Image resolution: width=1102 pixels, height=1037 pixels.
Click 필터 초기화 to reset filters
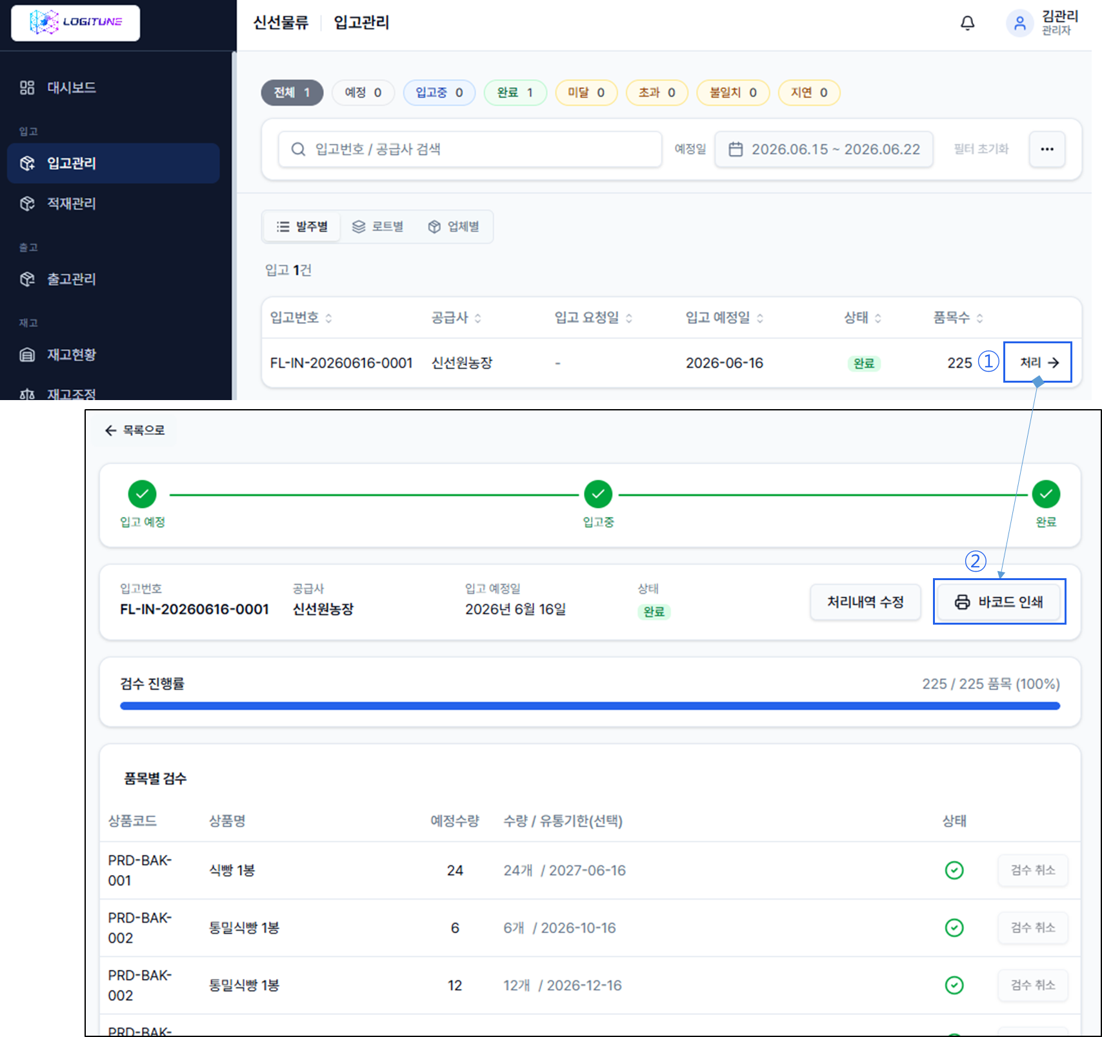point(981,150)
